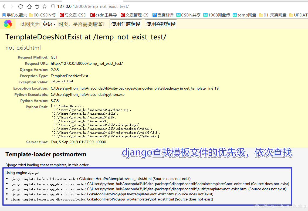Screen dimensions: 308x211
Task: Open the 1908网盘传 bookmark
Action: click(216, 15)
